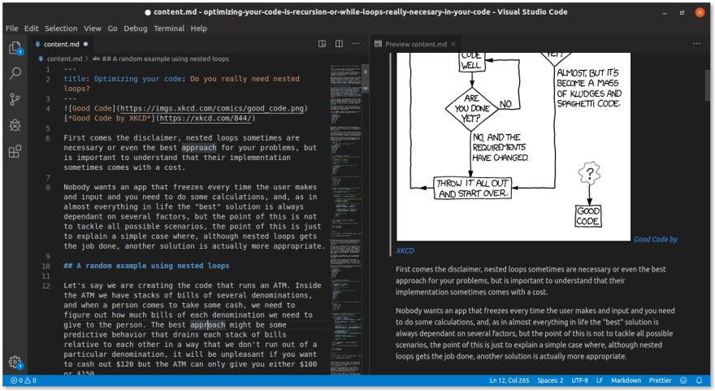Open the Help menu
The height and width of the screenshot is (391, 715).
coord(199,28)
